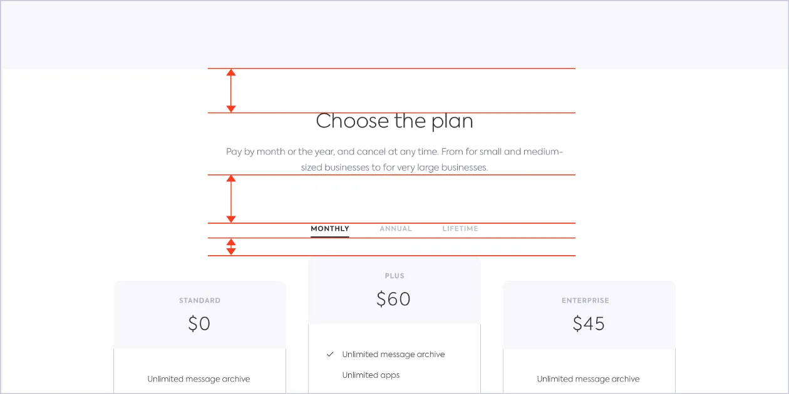Open the LIFETIME billing tab
789x394 pixels.
460,229
